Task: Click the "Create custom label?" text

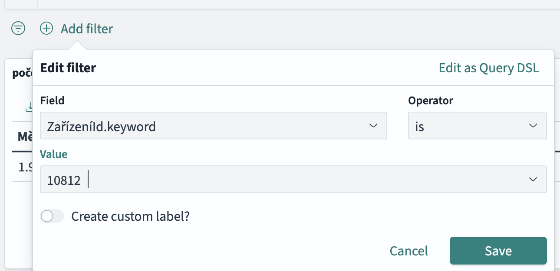Action: click(131, 216)
